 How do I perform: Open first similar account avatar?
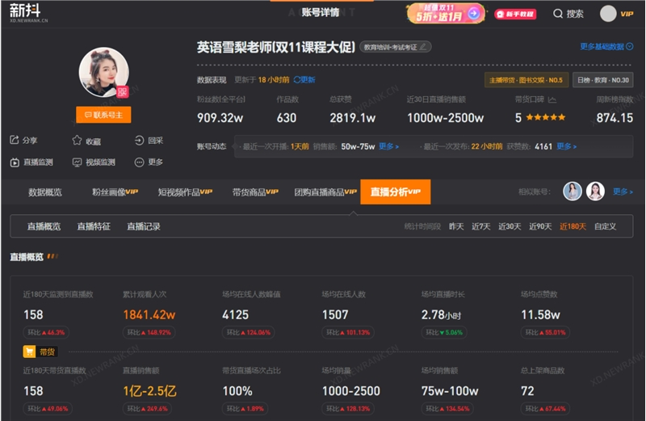(x=573, y=192)
